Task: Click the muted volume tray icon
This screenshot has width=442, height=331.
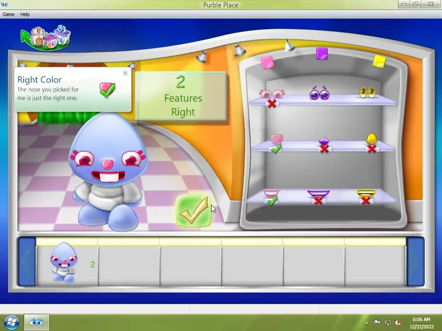Action: (398, 322)
